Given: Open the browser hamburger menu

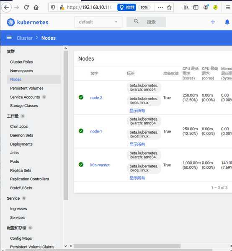Looking at the screenshot, I should (228, 8).
